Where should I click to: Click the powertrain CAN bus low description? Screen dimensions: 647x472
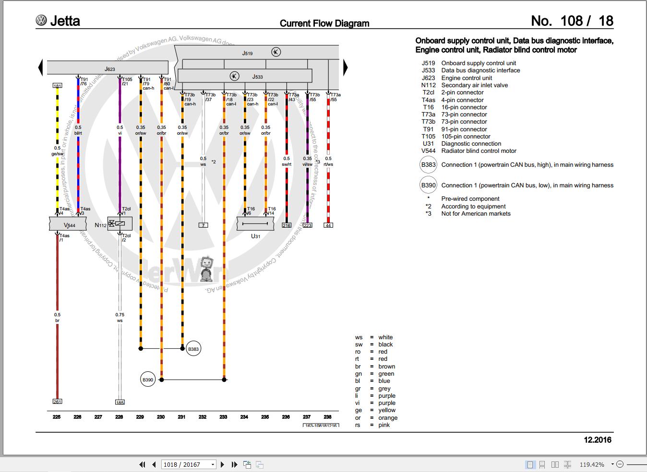point(527,185)
